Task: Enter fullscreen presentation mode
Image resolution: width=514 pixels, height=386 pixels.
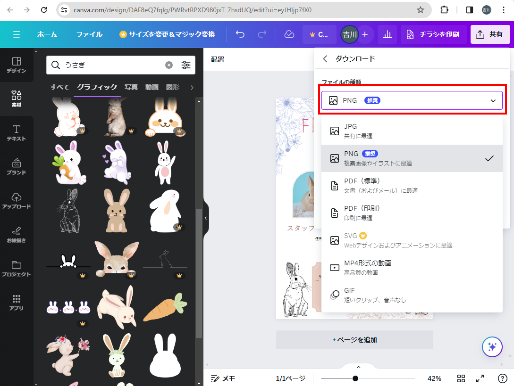Action: tap(480, 378)
